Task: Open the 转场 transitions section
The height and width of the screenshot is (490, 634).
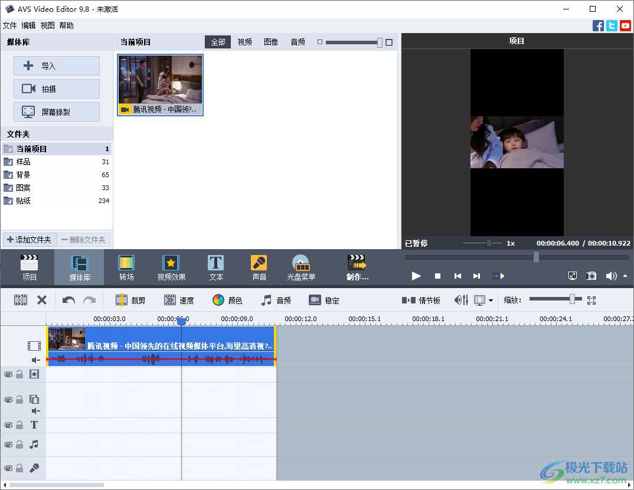Action: click(x=126, y=267)
